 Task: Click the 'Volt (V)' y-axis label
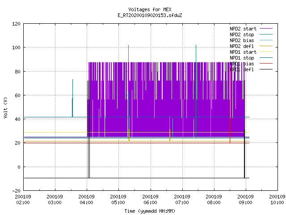click(x=5, y=107)
